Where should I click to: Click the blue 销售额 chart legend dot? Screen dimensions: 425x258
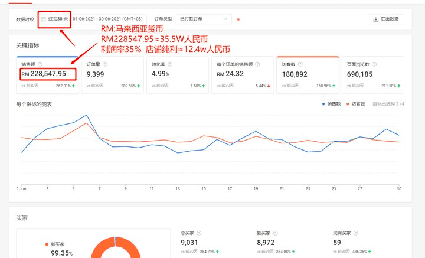[x=324, y=103]
